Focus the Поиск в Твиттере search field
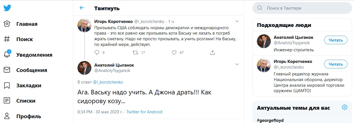The image size is (354, 123). pyautogui.click(x=305, y=8)
